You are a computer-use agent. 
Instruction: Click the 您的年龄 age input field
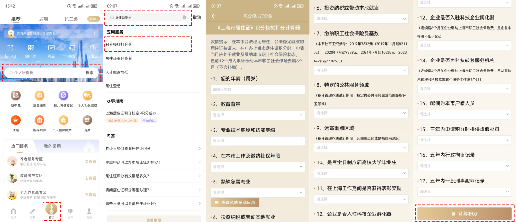[258, 90]
